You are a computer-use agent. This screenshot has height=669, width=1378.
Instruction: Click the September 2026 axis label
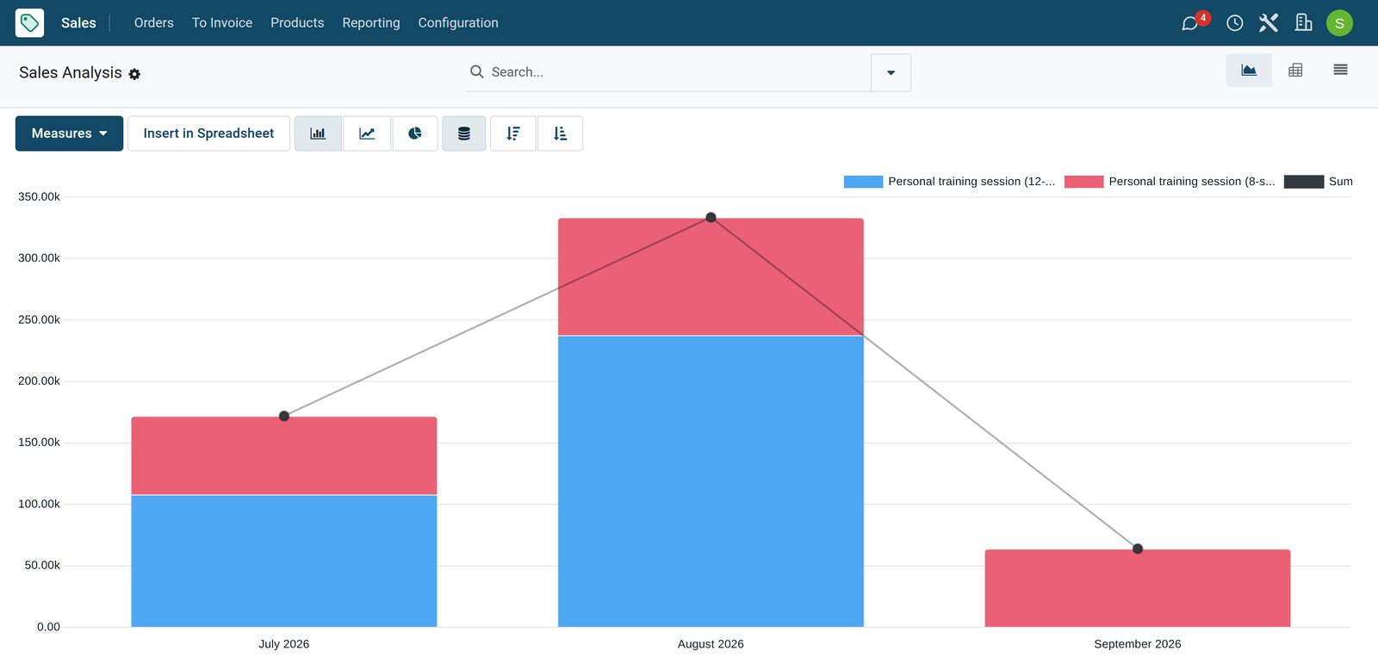point(1138,644)
